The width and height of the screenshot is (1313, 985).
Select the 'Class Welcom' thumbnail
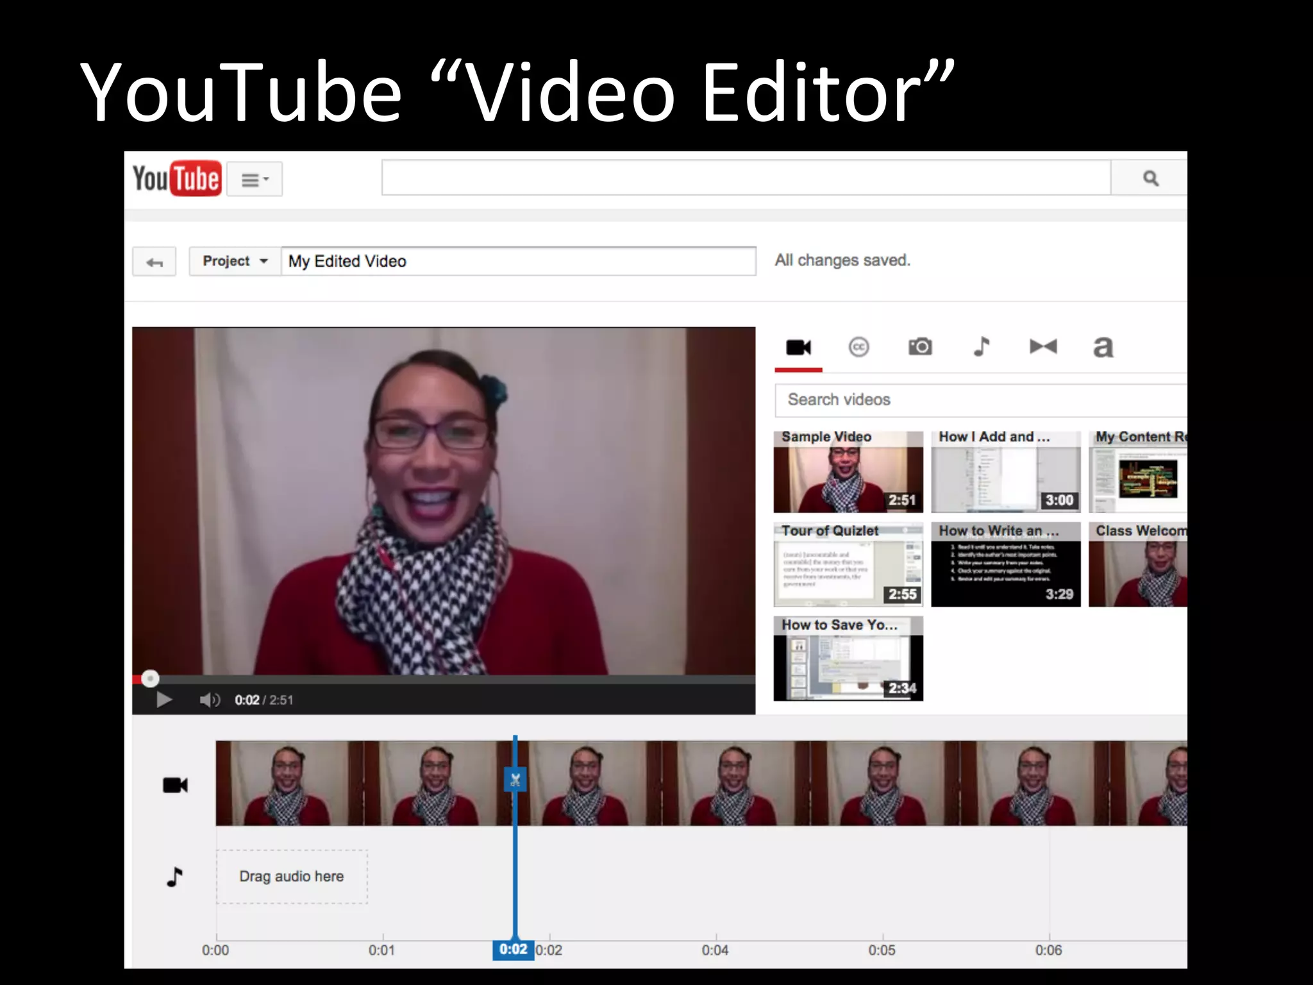pyautogui.click(x=1138, y=565)
